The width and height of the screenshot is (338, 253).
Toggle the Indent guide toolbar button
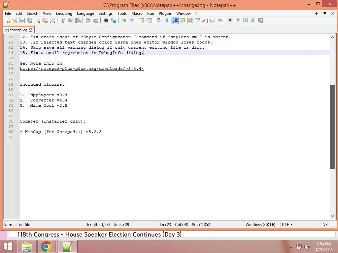tap(175, 20)
